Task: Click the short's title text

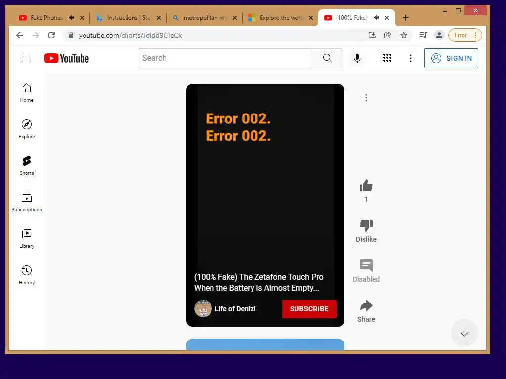Action: [x=259, y=282]
